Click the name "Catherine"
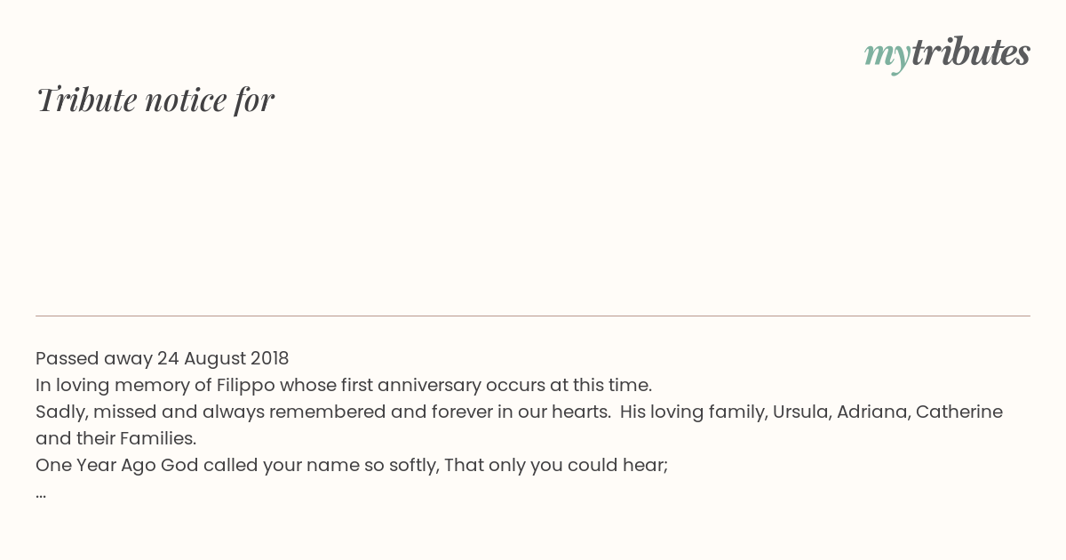Screen dimensions: 1066x560 pos(959,412)
